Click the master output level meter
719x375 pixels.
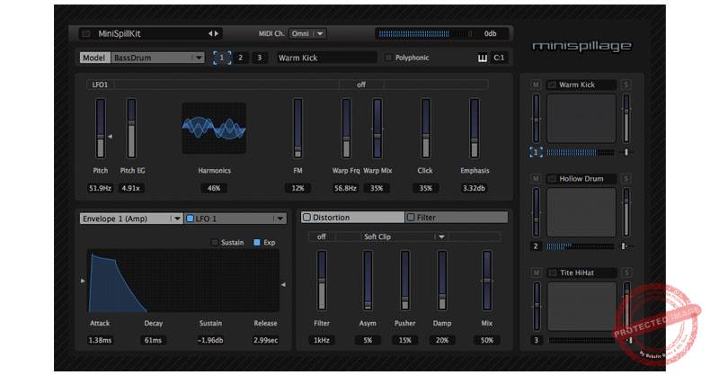click(x=426, y=33)
